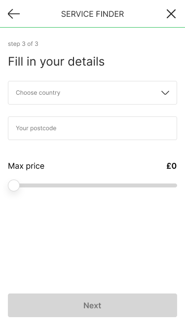Click the 'step 3 of 3' indicator
185x329 pixels.
23,44
